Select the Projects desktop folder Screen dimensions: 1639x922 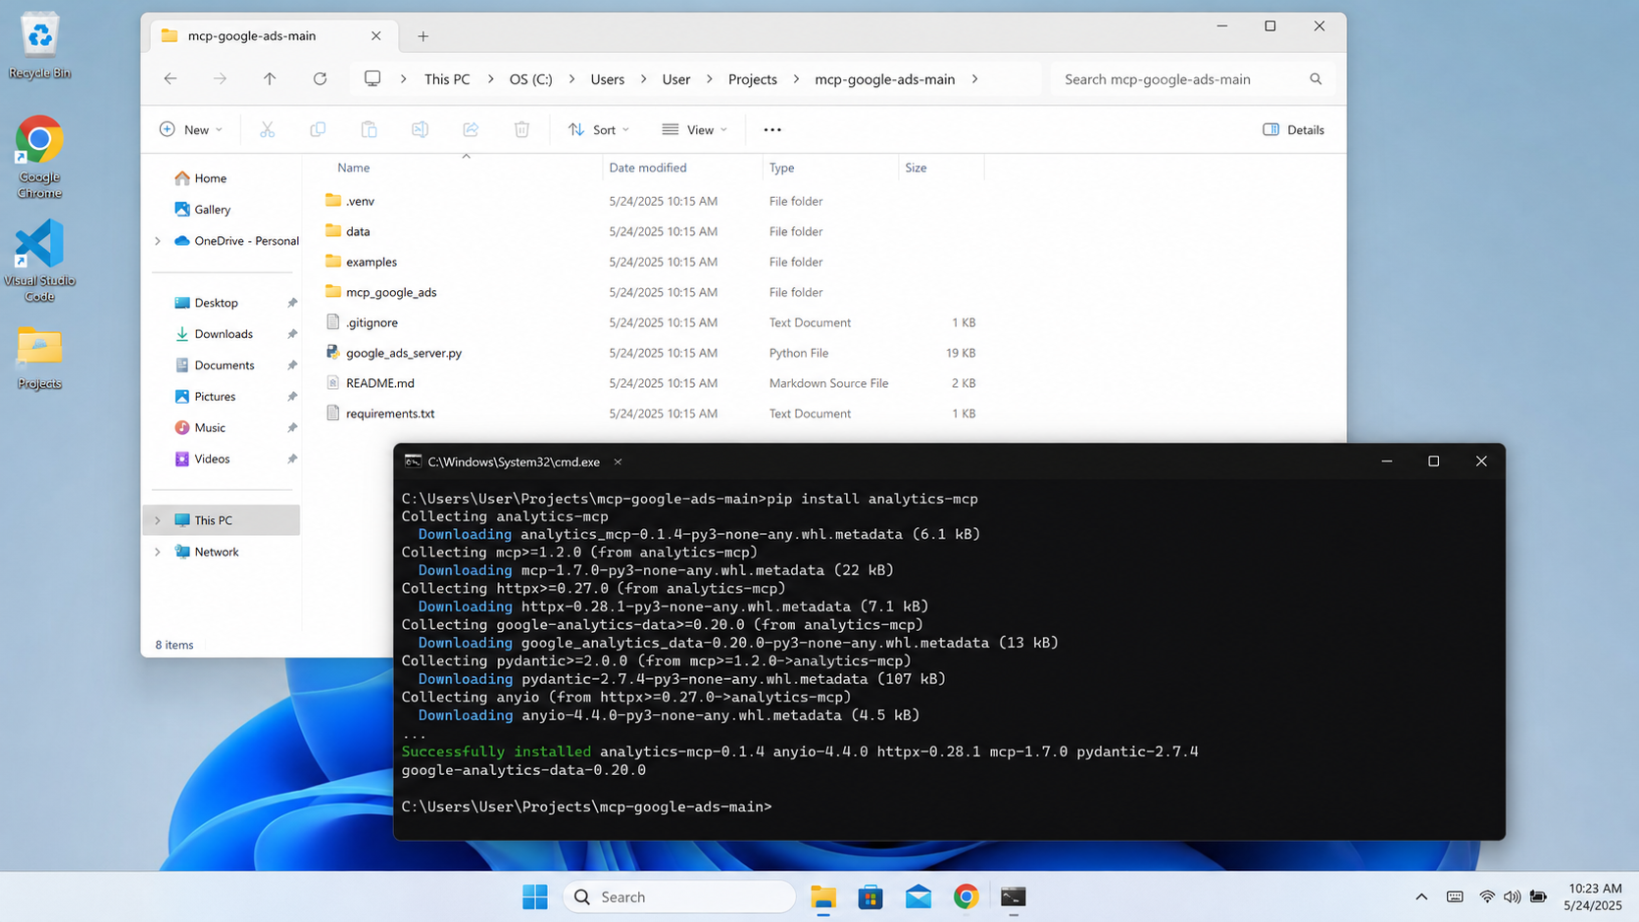point(39,358)
